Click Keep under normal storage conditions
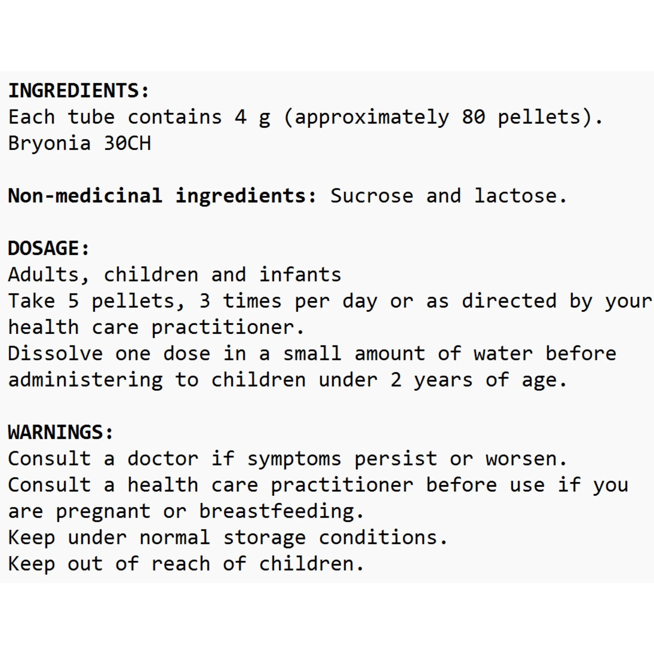Image resolution: width=654 pixels, height=654 pixels. [228, 537]
